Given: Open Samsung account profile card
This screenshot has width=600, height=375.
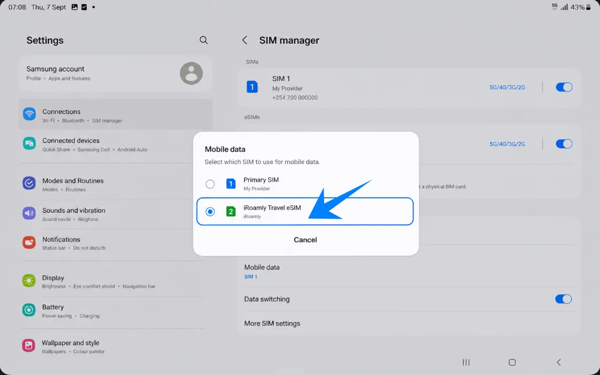Looking at the screenshot, I should pyautogui.click(x=116, y=73).
